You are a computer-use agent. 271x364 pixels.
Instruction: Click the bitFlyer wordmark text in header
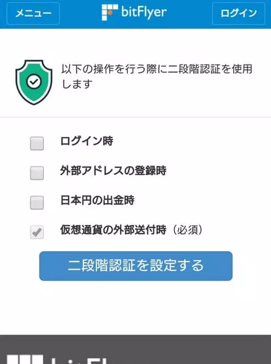pyautogui.click(x=144, y=12)
